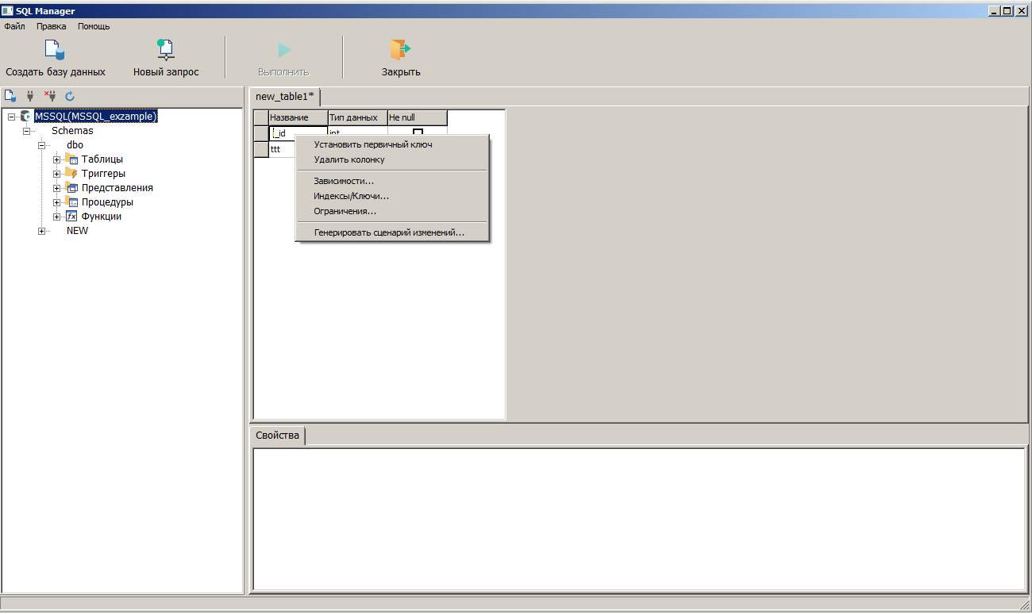Screen dimensions: 1032x614
Task: Click the connect plug icon above the tree
Action: click(30, 96)
